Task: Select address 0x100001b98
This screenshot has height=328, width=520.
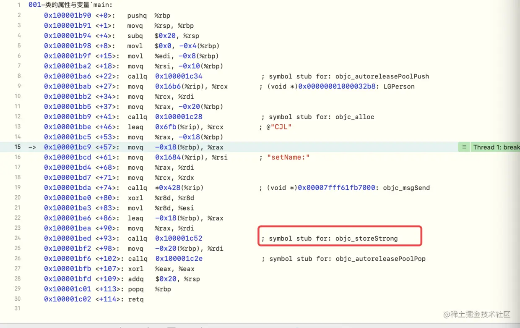Action: pos(68,46)
